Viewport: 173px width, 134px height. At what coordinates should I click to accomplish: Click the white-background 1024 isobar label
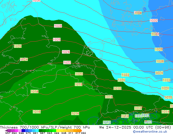(x=66, y=52)
